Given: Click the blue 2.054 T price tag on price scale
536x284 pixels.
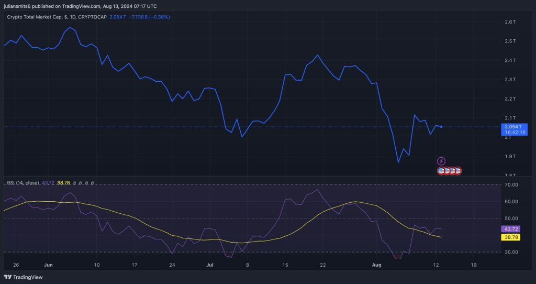Looking at the screenshot, I should 514,129.
